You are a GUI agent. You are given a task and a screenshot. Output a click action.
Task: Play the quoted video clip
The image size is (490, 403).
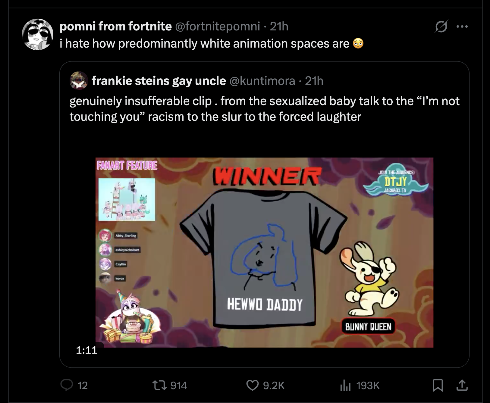tap(264, 252)
